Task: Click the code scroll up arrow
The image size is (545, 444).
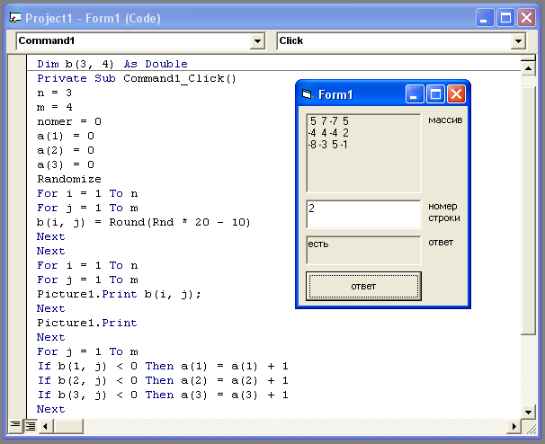Action: [x=528, y=68]
